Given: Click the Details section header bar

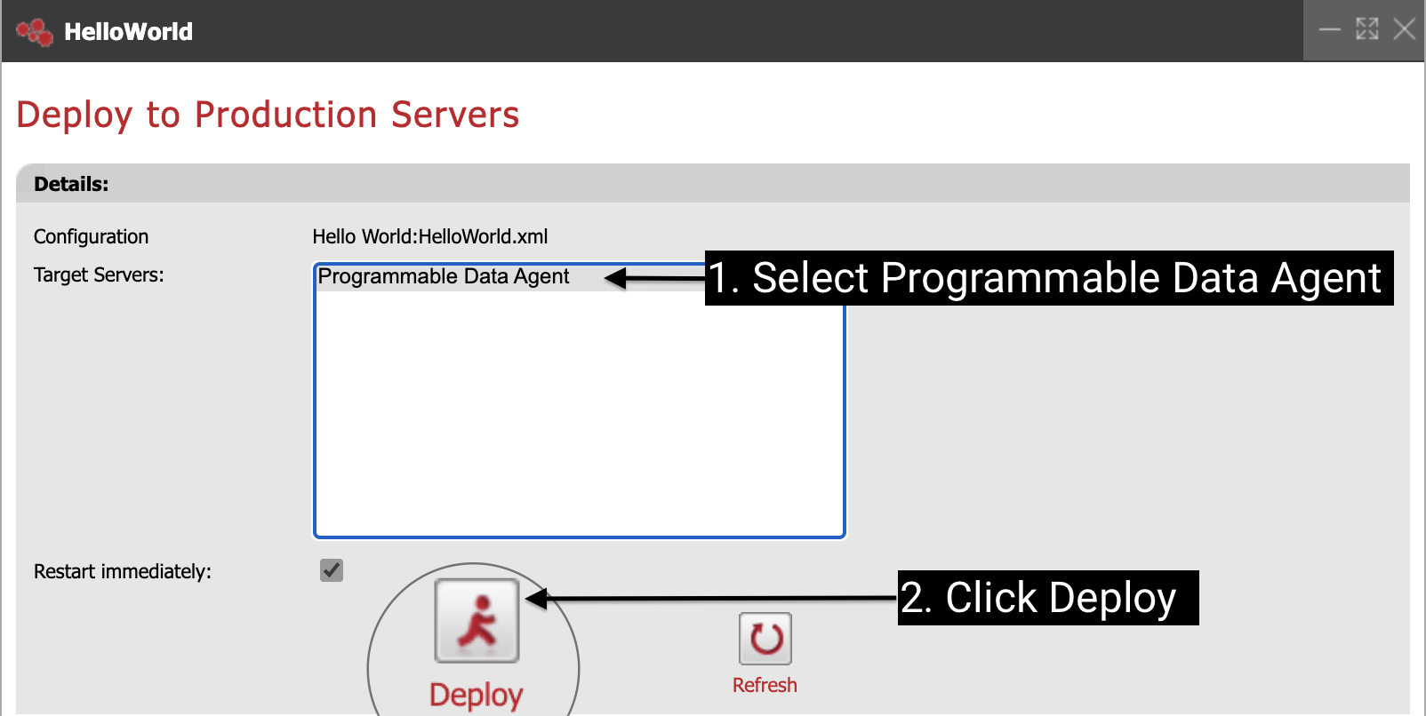Looking at the screenshot, I should click(x=711, y=184).
